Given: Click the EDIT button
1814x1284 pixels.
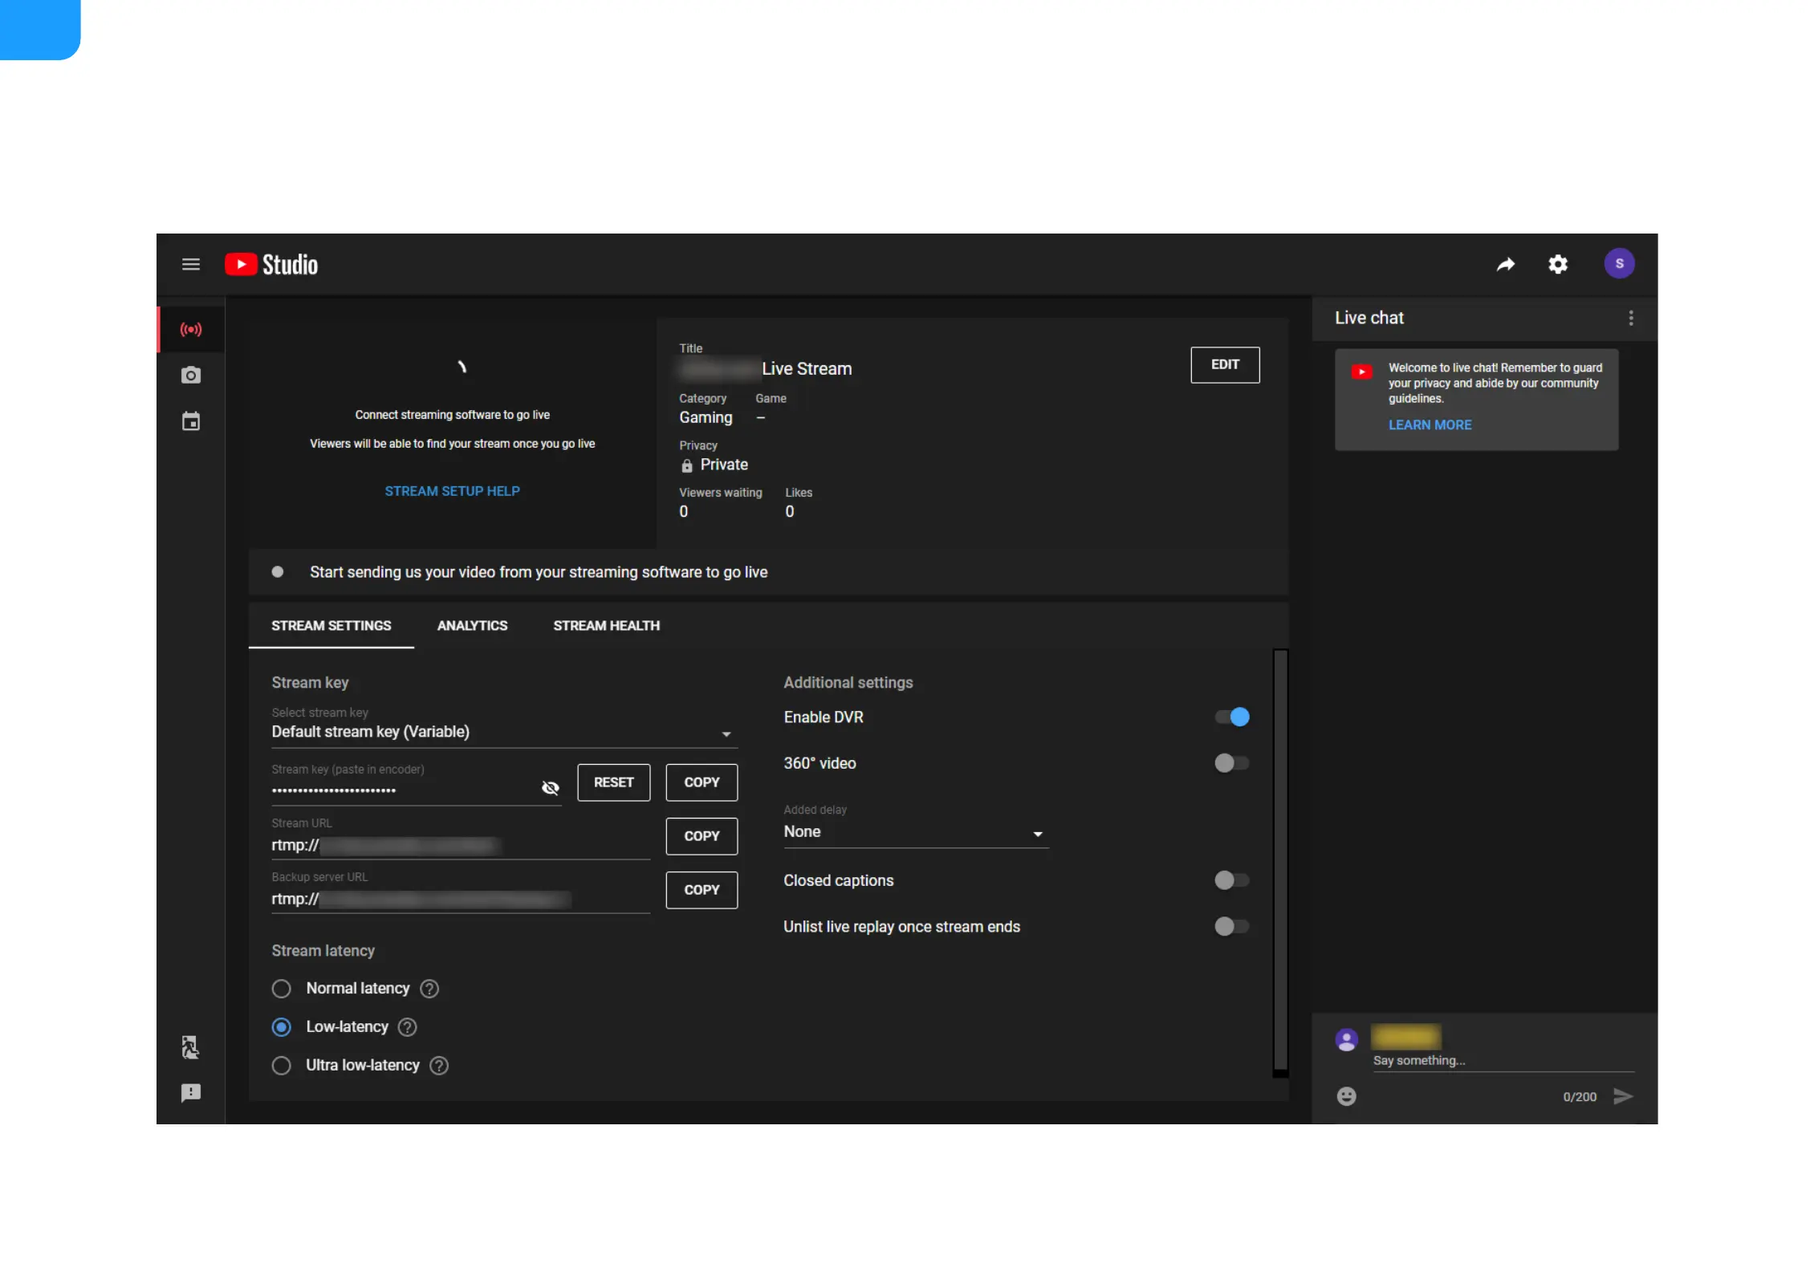Looking at the screenshot, I should coord(1225,365).
